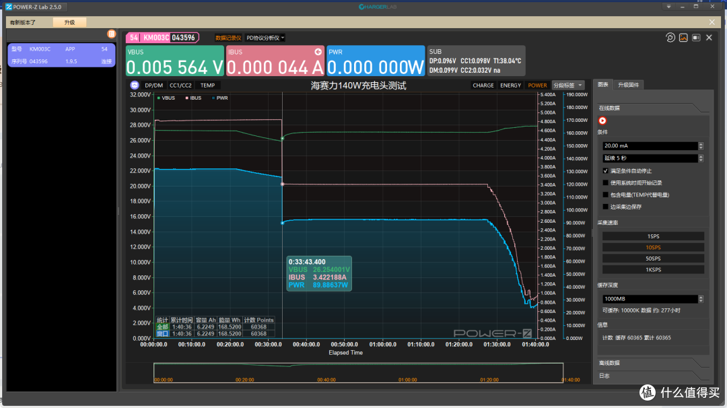Click the timeline overview range bar

pos(358,373)
